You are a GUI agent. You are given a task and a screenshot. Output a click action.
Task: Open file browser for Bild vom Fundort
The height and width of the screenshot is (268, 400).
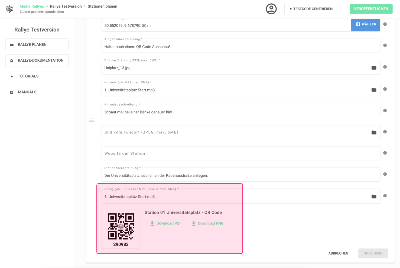point(374,132)
